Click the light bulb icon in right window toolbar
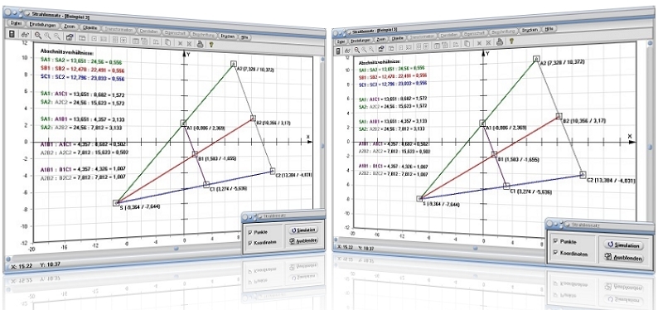 point(511,41)
